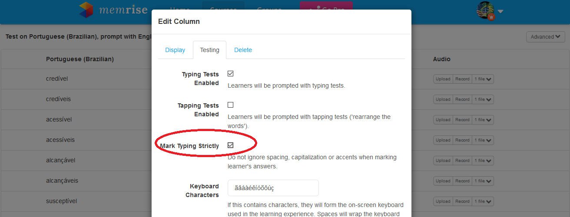570x217 pixels.
Task: Open the Delete tab
Action: point(243,50)
